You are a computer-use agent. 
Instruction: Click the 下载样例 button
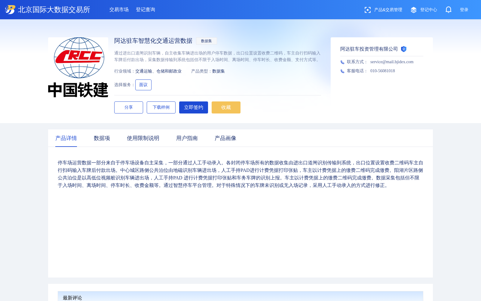(161, 107)
